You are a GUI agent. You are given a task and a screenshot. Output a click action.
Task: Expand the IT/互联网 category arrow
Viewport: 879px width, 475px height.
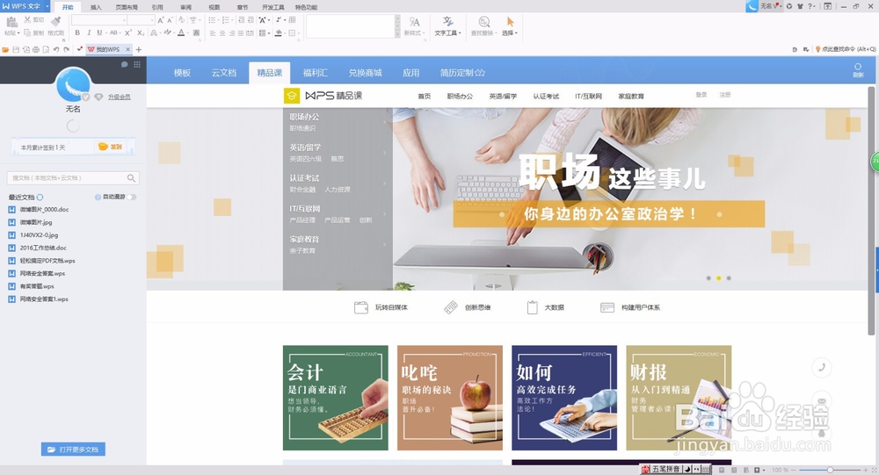(x=385, y=214)
